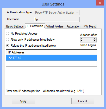Decrease the Autoban failed logins value

pos(95,41)
